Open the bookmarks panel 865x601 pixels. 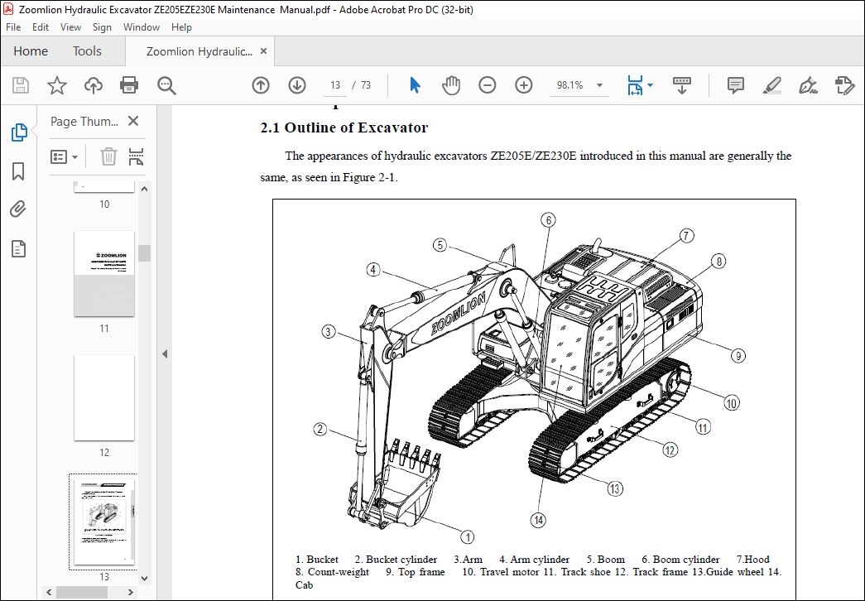pos(18,171)
